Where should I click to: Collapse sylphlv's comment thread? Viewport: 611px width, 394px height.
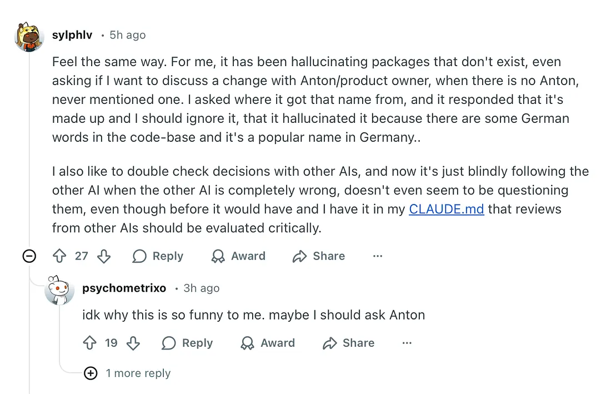tap(29, 256)
